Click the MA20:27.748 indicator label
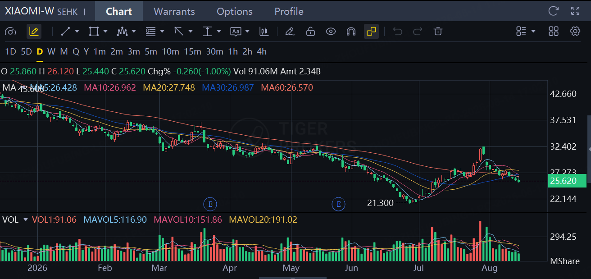 pos(169,87)
